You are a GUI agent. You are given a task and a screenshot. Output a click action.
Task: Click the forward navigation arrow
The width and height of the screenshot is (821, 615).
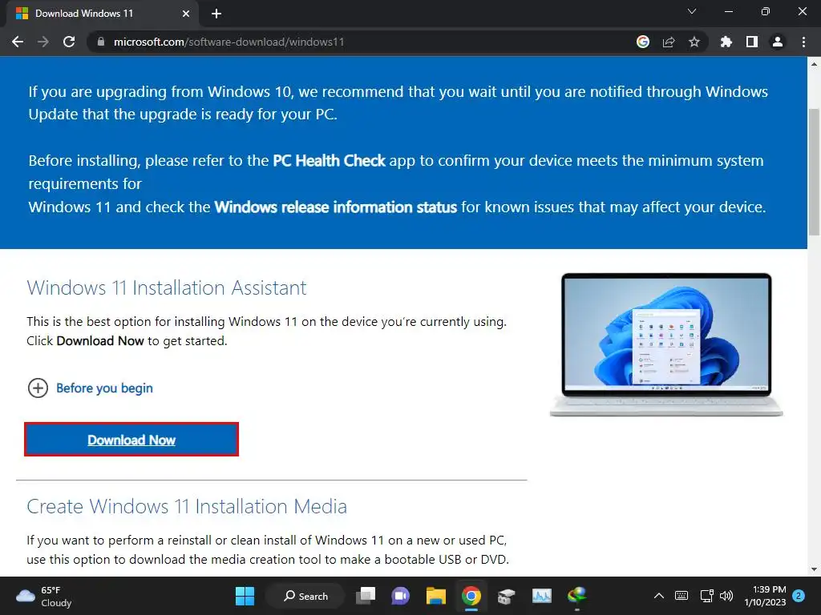coord(43,42)
